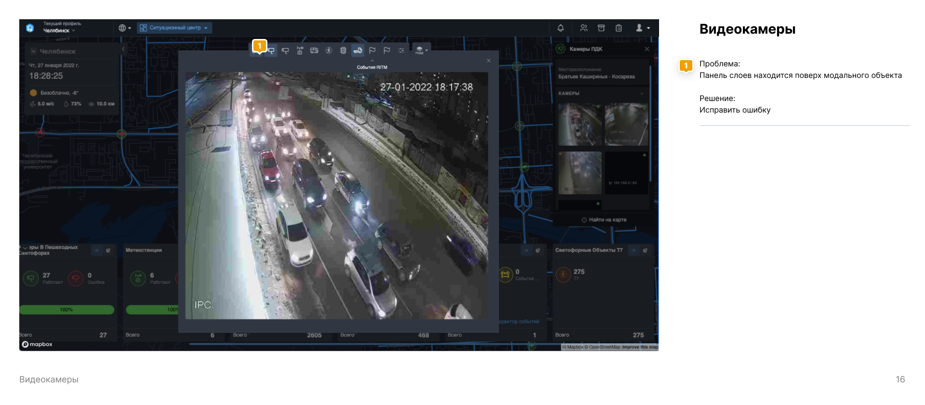The height and width of the screenshot is (405, 925).
Task: Toggle the second camera layer icon
Action: (285, 51)
